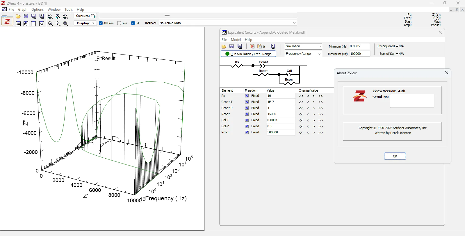This screenshot has width=465, height=236.
Task: Click the Rs value field showing 10
Action: 281,96
